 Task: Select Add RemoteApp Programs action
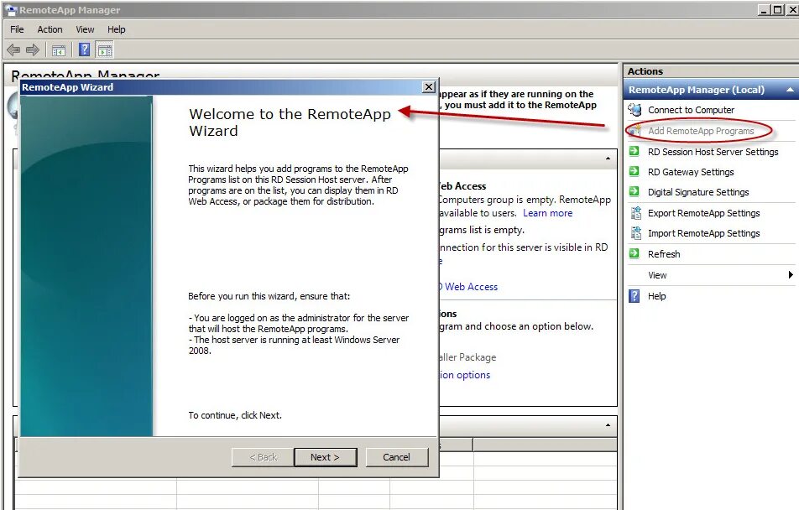(x=701, y=131)
